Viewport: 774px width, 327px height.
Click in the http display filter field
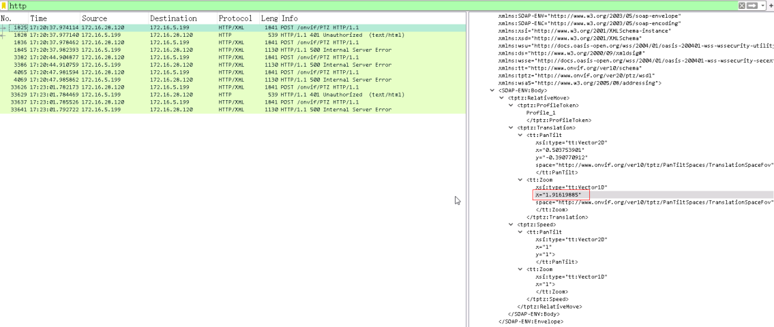click(341, 5)
